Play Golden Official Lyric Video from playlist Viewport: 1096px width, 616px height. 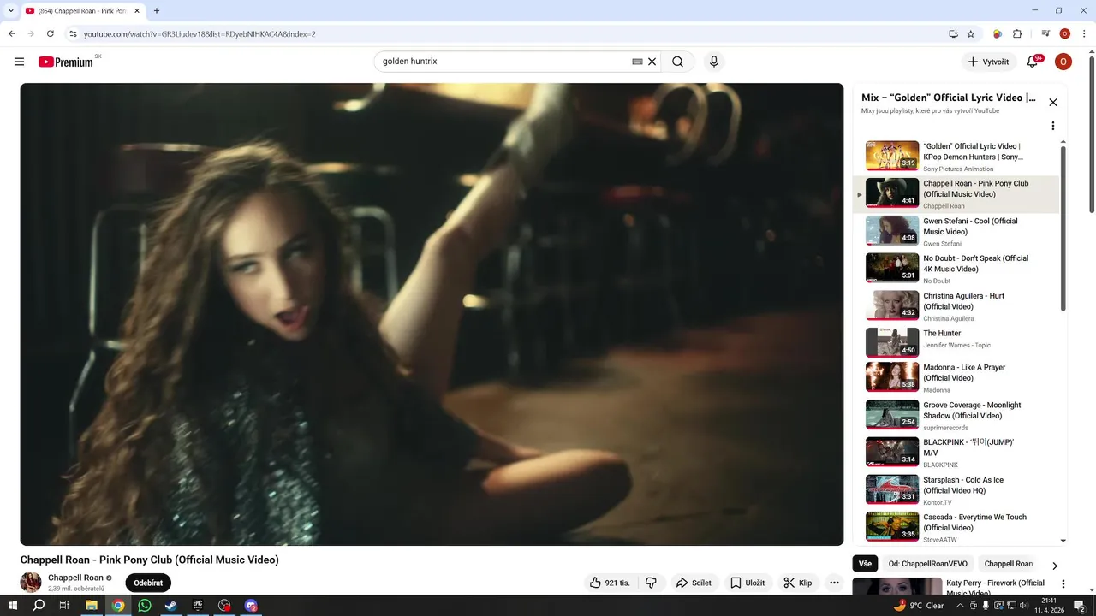[x=956, y=157]
